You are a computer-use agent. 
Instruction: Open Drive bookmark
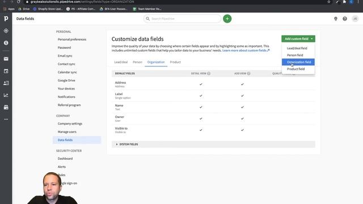click(x=24, y=9)
